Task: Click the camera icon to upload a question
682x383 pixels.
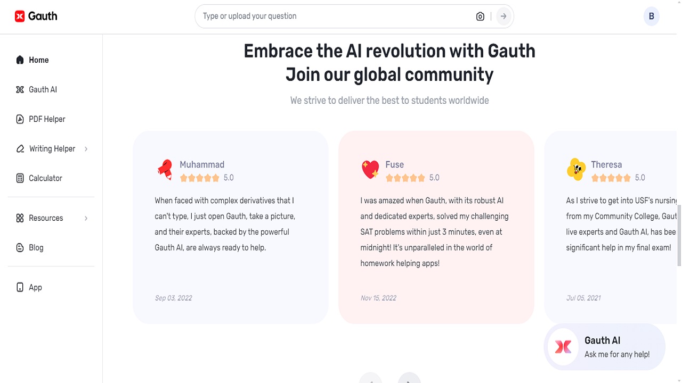Action: tap(480, 16)
